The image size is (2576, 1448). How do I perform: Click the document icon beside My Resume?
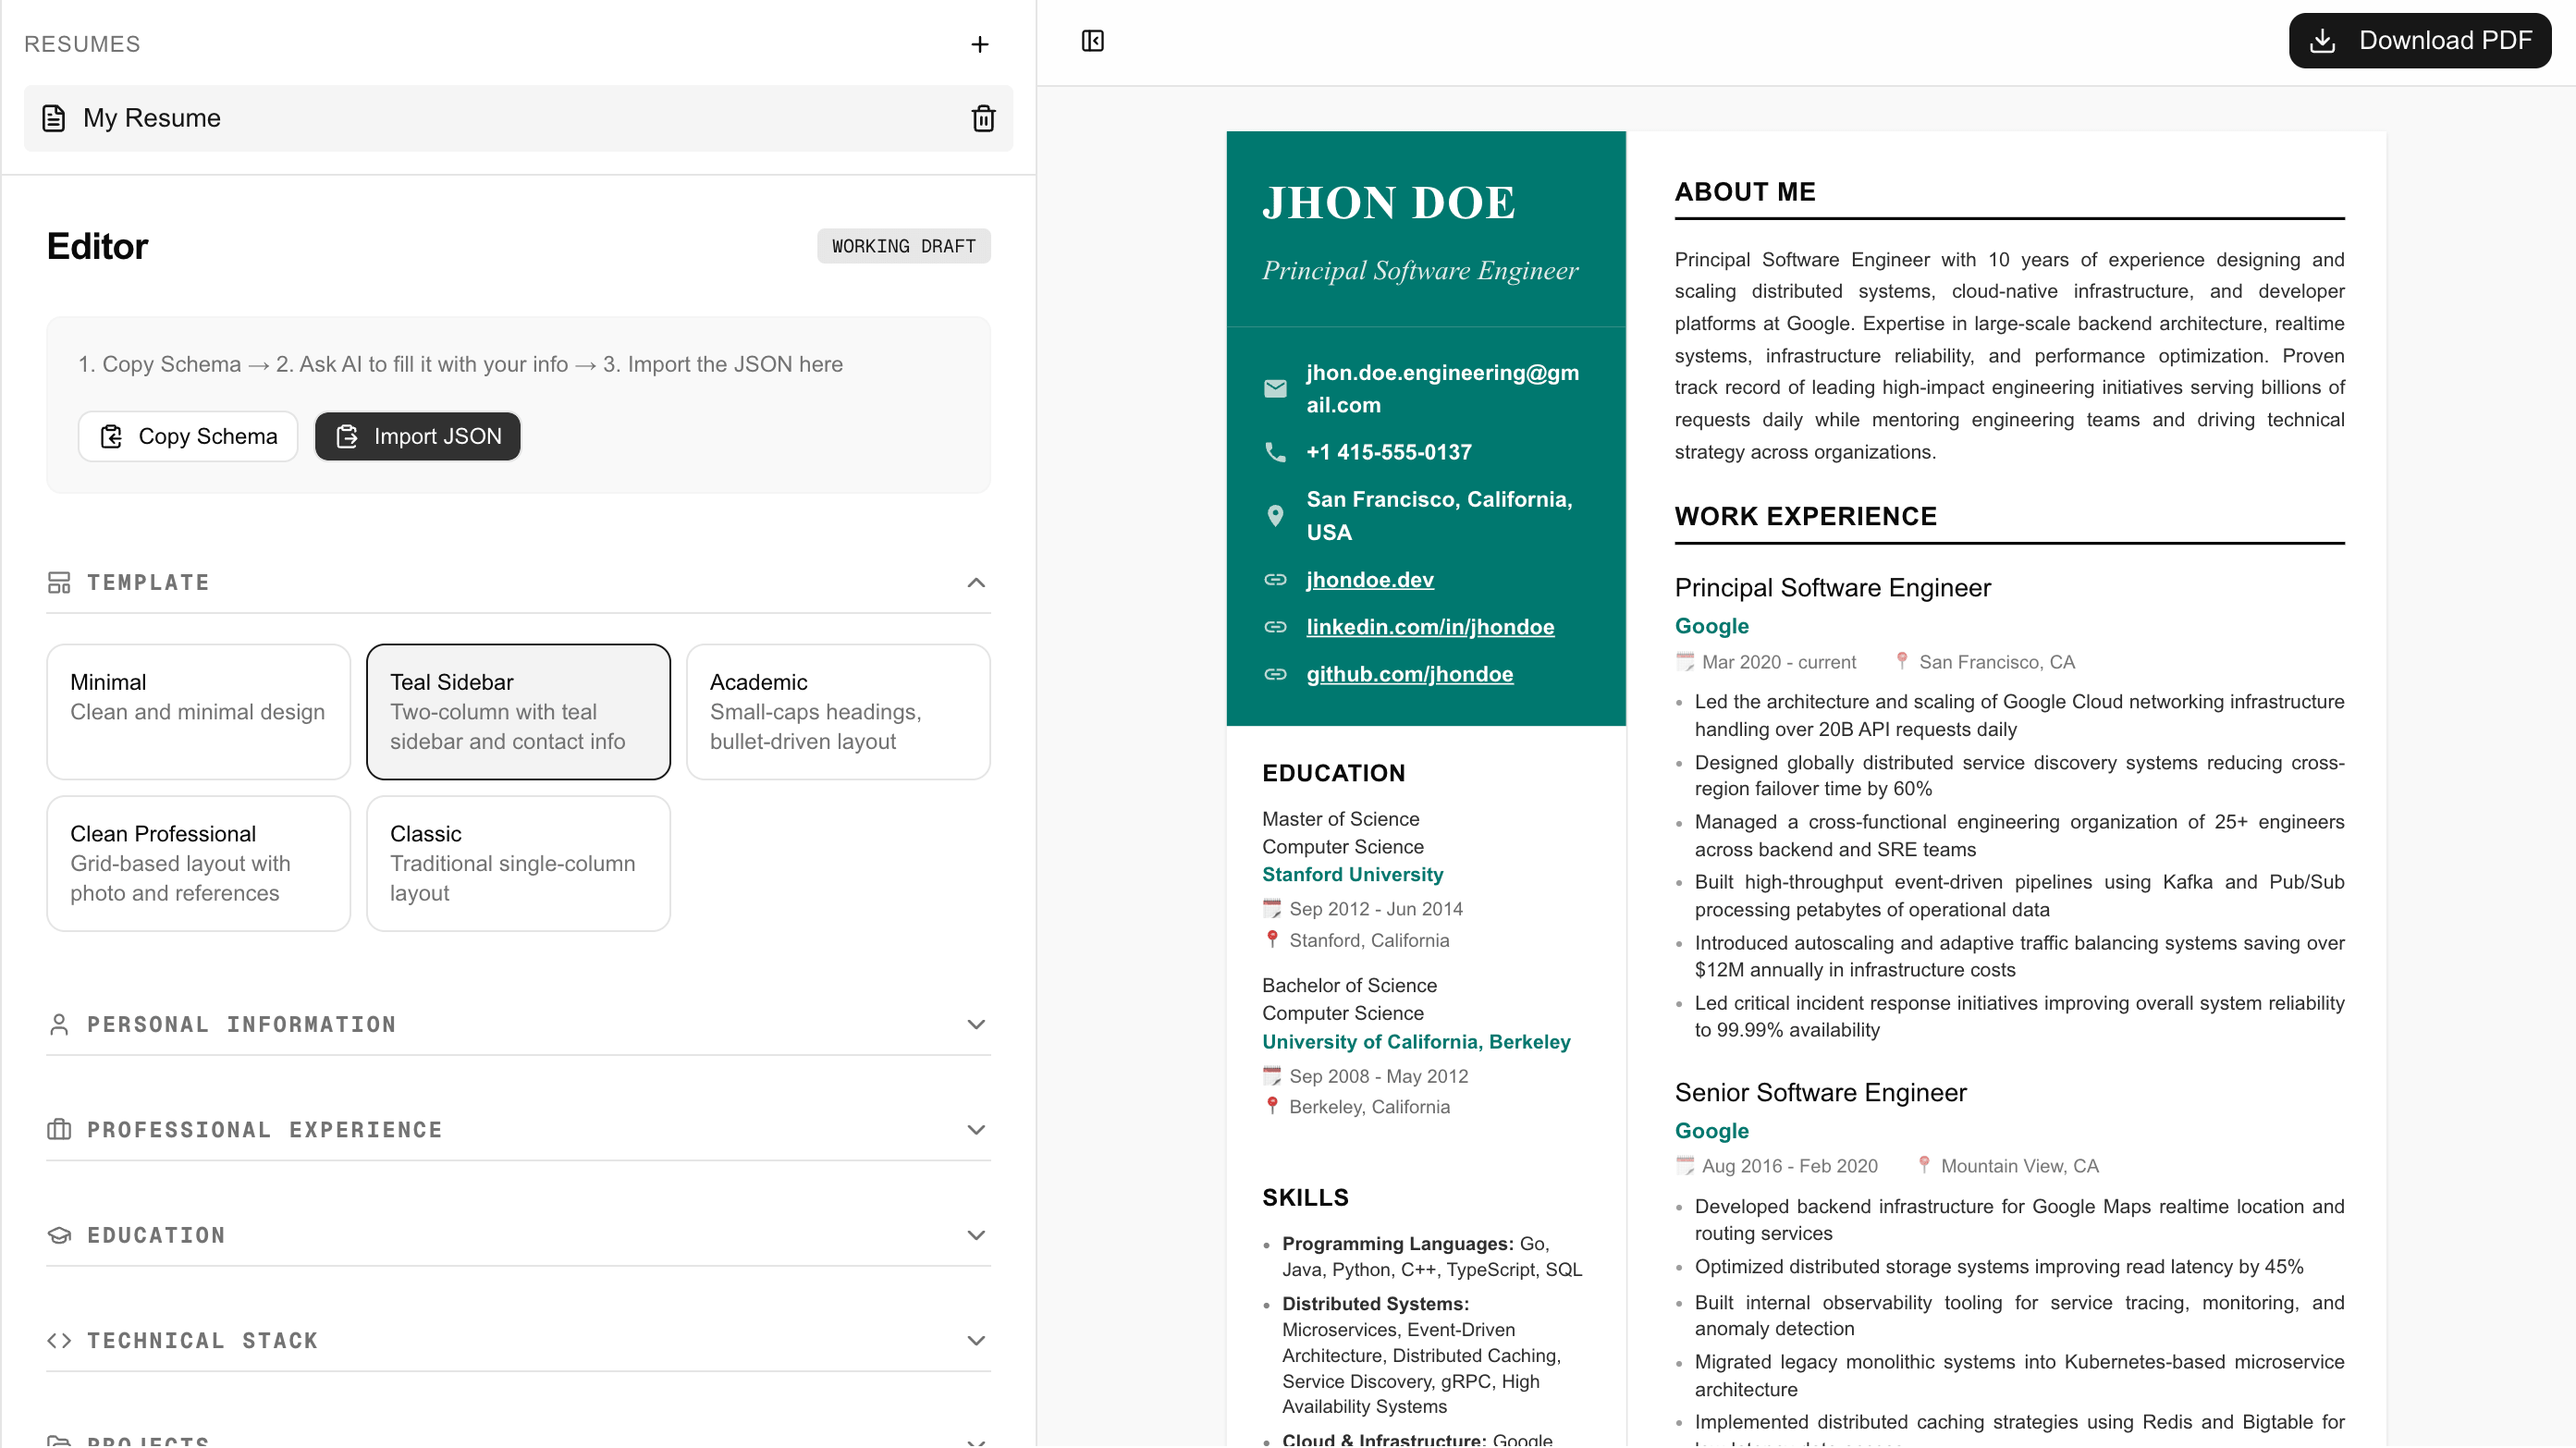click(54, 118)
